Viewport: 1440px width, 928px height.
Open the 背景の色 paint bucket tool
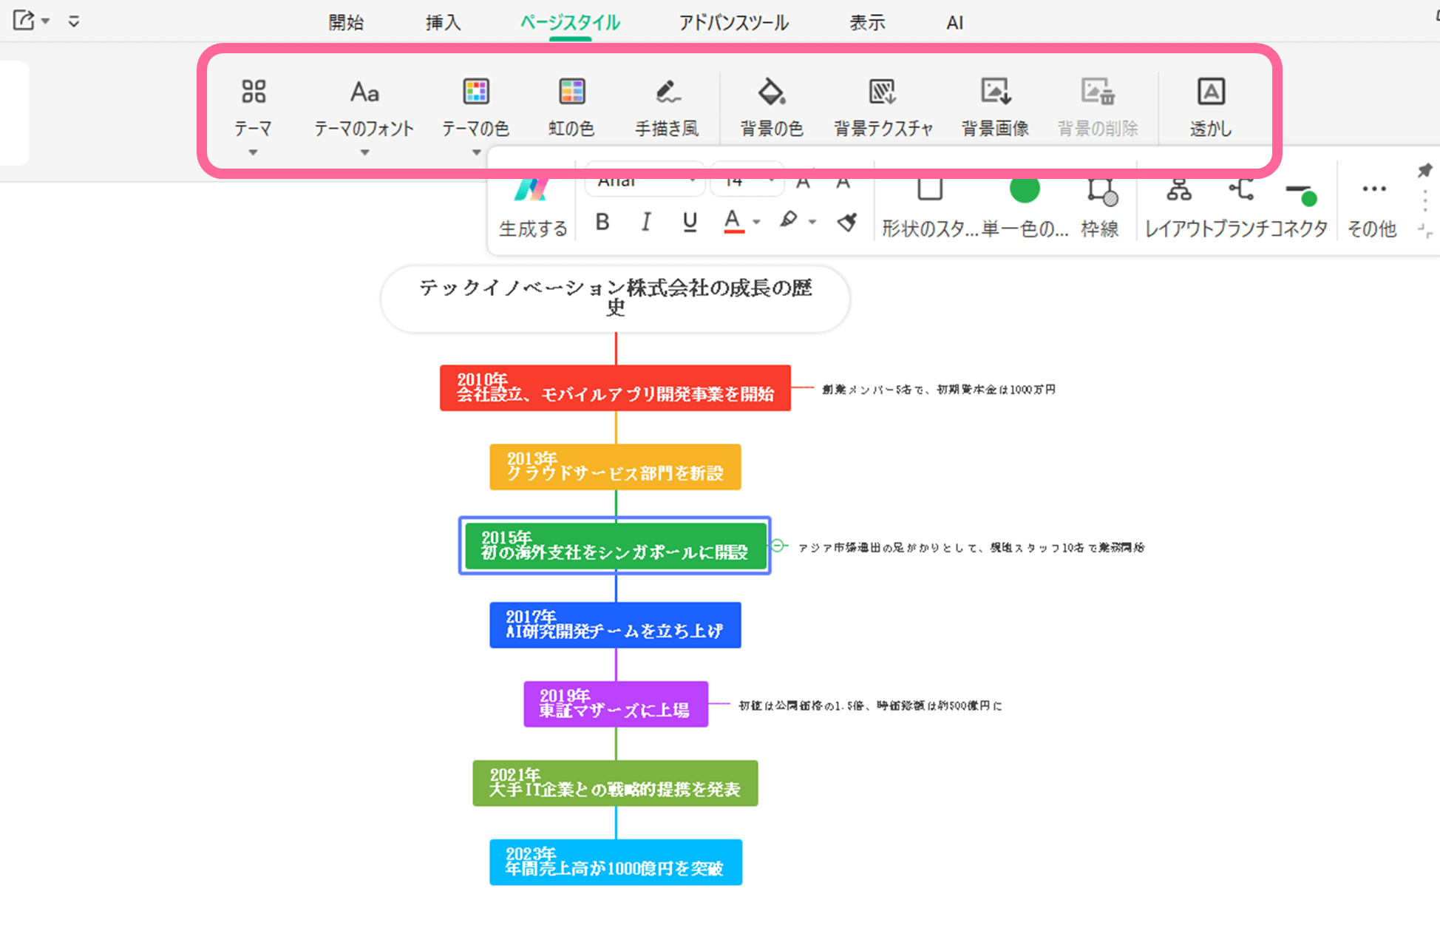(x=771, y=104)
